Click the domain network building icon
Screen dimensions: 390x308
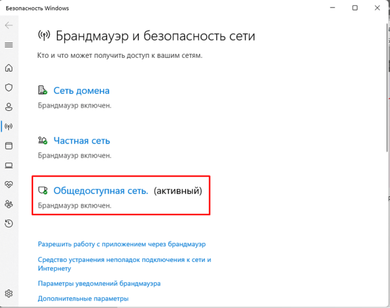[x=42, y=90]
